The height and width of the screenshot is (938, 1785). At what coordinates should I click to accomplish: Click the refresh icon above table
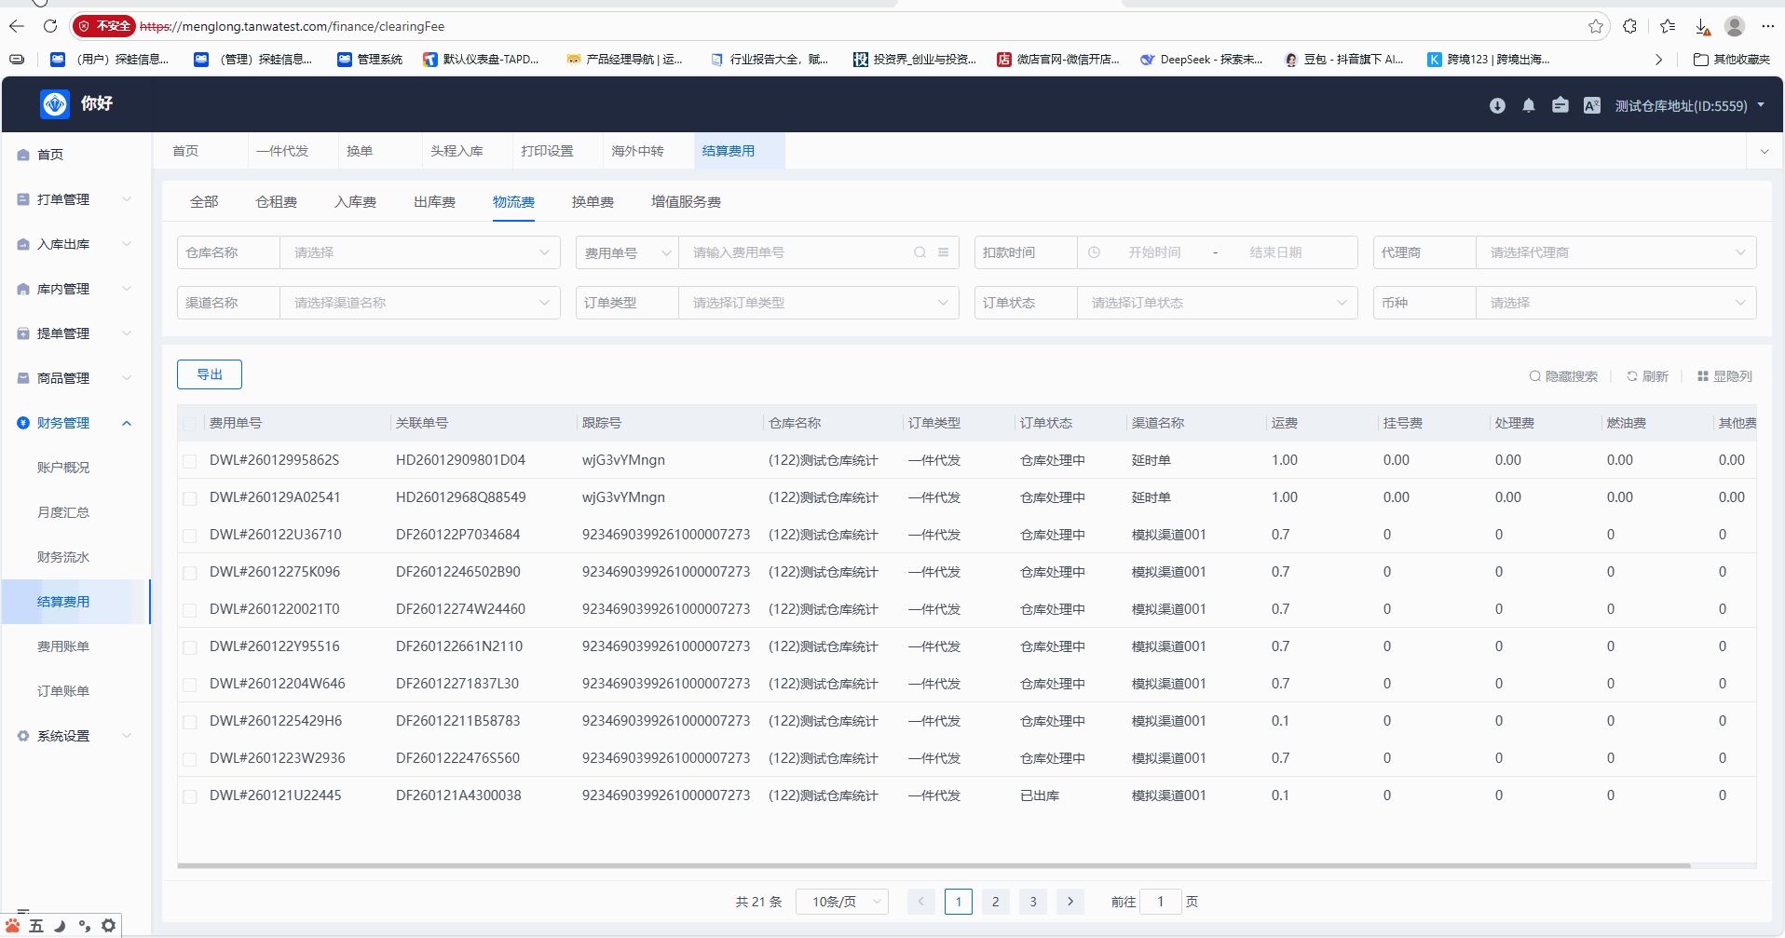click(1632, 376)
